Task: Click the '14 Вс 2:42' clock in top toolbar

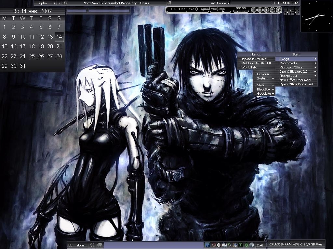Action: point(290,3)
